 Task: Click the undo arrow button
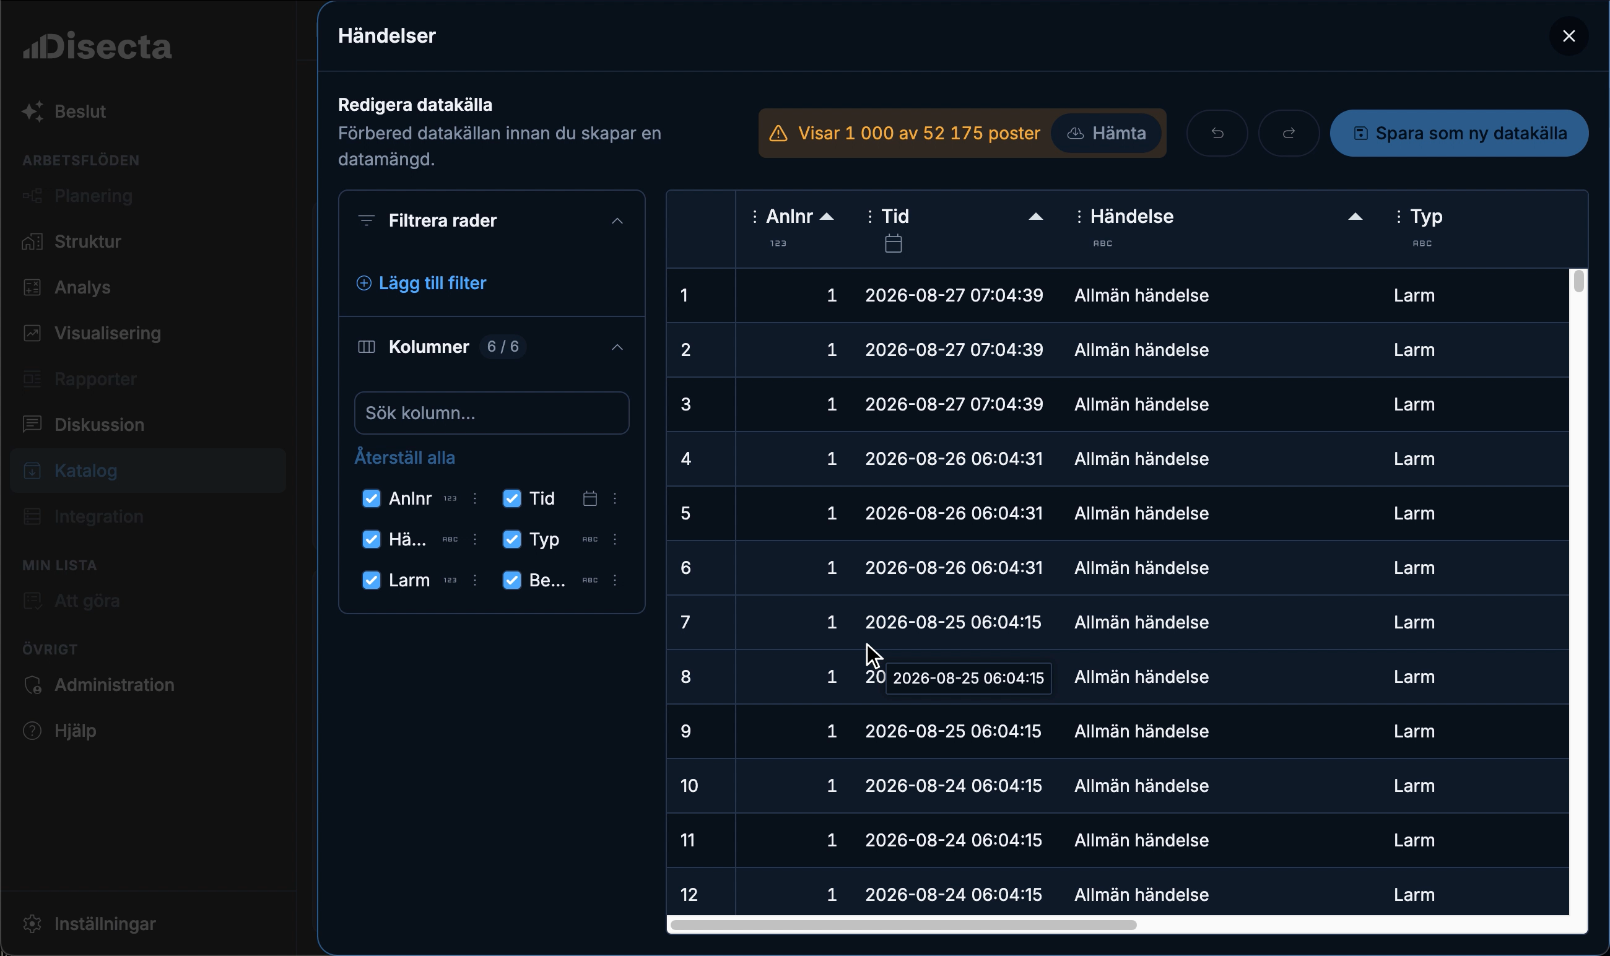[1217, 133]
